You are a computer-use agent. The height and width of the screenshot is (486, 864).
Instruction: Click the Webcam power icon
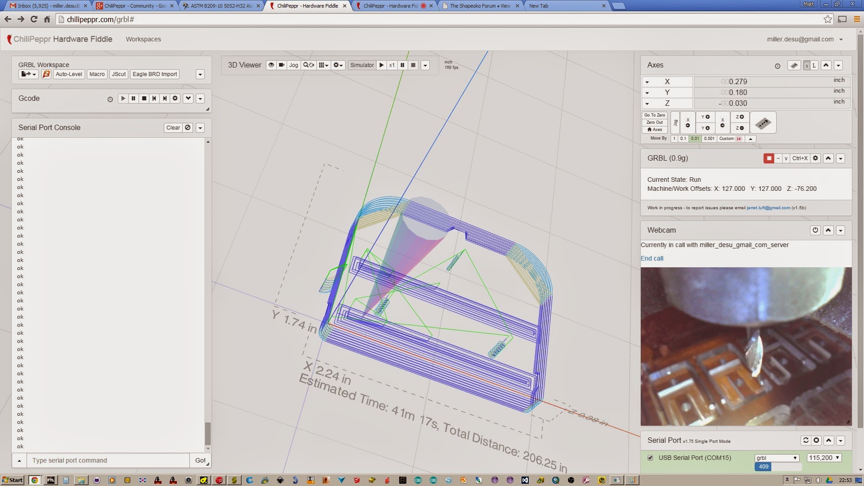pyautogui.click(x=815, y=230)
